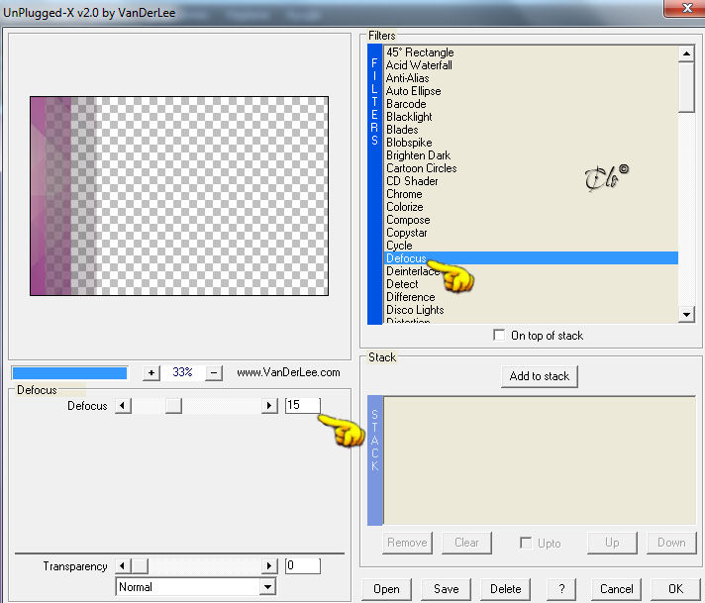Click Defocus slider right arrow
Image resolution: width=705 pixels, height=603 pixels.
269,406
